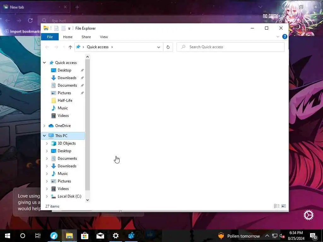Click navigation pane scroll down arrow
Viewport: 323px width, 242px height.
[x=88, y=200]
